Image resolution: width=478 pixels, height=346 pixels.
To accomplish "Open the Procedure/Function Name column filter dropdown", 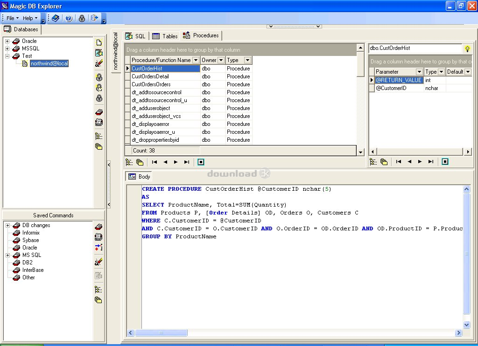I will coord(196,60).
